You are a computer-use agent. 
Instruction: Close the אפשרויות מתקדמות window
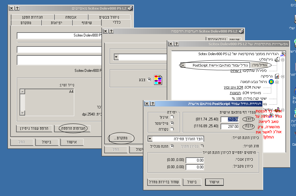click(x=171, y=44)
